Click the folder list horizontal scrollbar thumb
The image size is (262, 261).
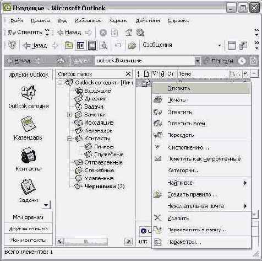(86, 242)
